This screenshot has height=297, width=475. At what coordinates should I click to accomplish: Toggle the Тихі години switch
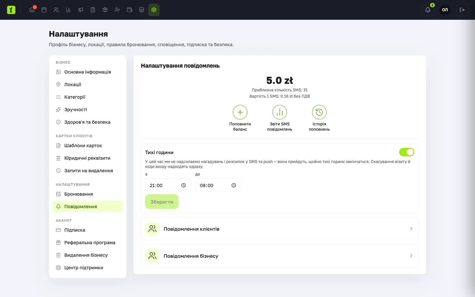point(407,152)
